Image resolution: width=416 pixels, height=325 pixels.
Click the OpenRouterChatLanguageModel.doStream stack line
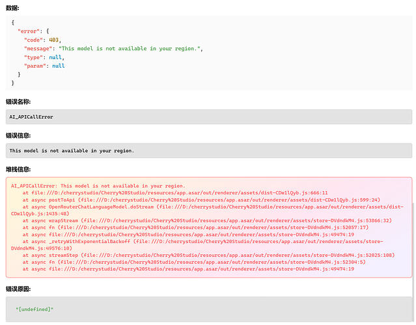tap(207, 210)
